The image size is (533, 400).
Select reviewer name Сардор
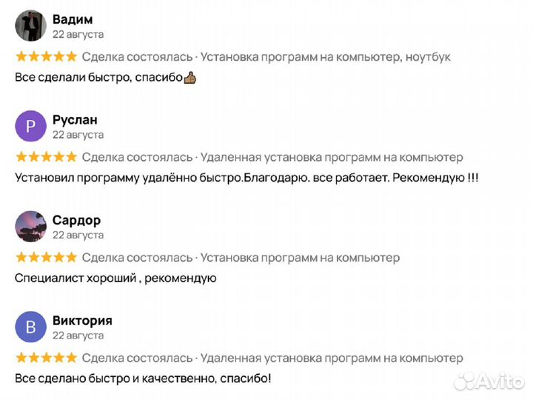pyautogui.click(x=76, y=221)
